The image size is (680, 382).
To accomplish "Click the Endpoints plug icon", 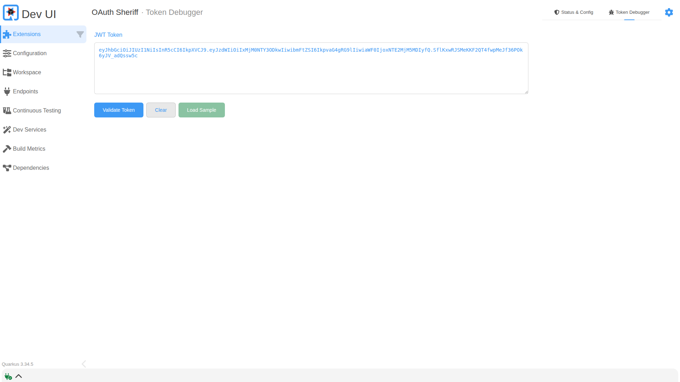I will (7, 92).
